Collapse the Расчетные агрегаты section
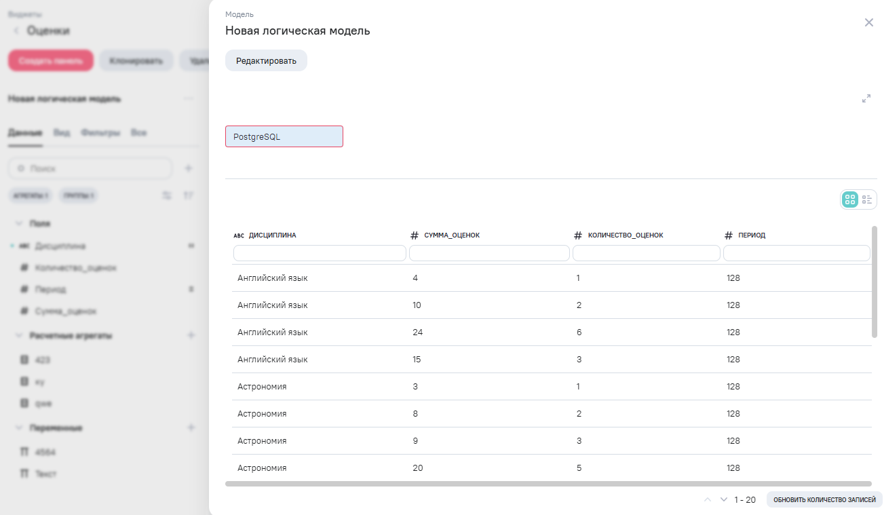This screenshot has height=515, width=884. click(x=19, y=335)
